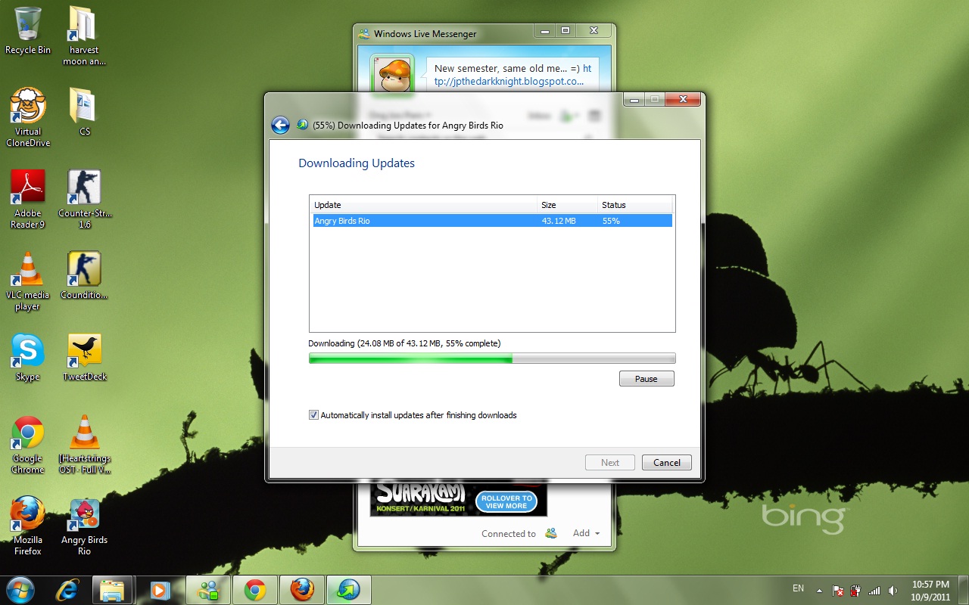Click the back arrow in update wizard

click(x=280, y=125)
